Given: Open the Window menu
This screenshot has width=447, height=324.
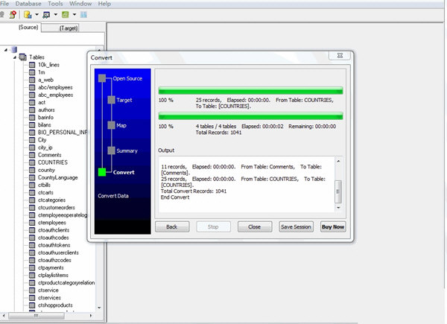Looking at the screenshot, I should (x=80, y=4).
